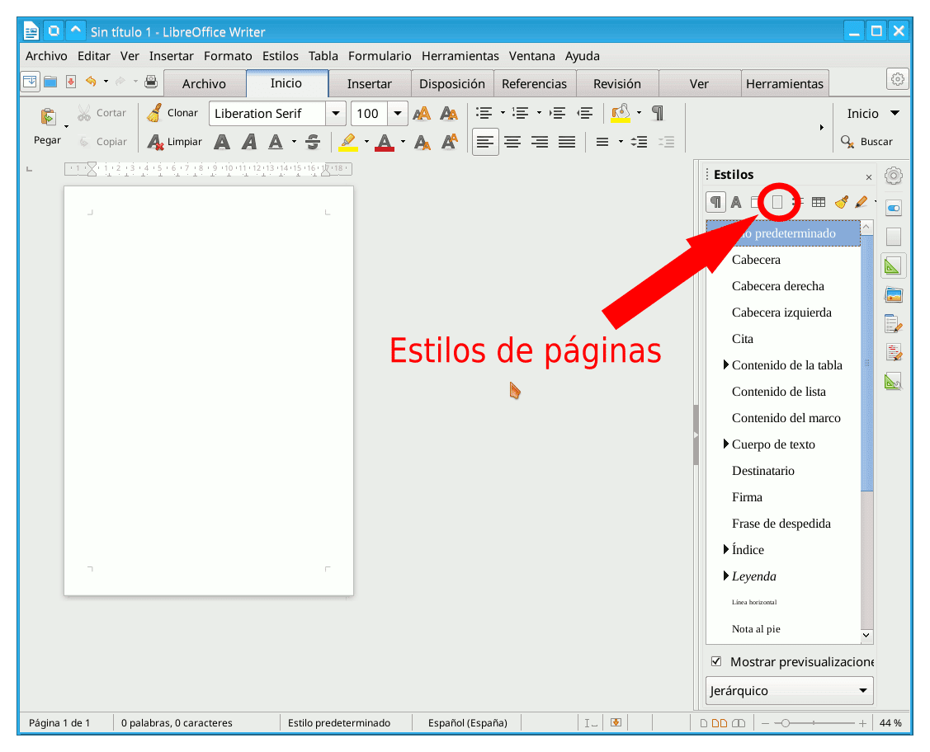Viewport: 930px width, 752px height.
Task: Click the Clonar formatting tool
Action: pyautogui.click(x=172, y=112)
